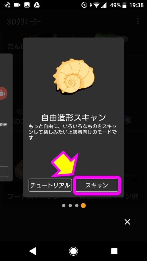This screenshot has height=261, width=147.
Task: Tap the Wi-Fi status icon
Action: 96,5
